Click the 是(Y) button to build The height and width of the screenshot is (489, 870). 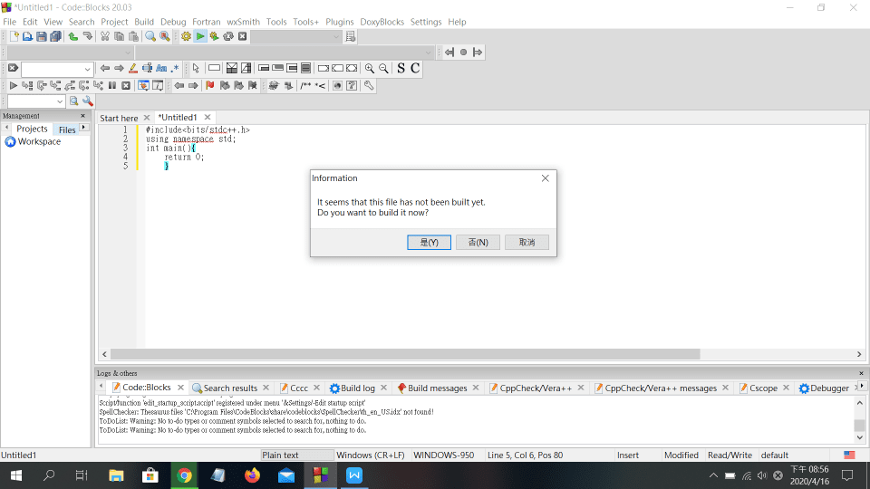point(429,242)
